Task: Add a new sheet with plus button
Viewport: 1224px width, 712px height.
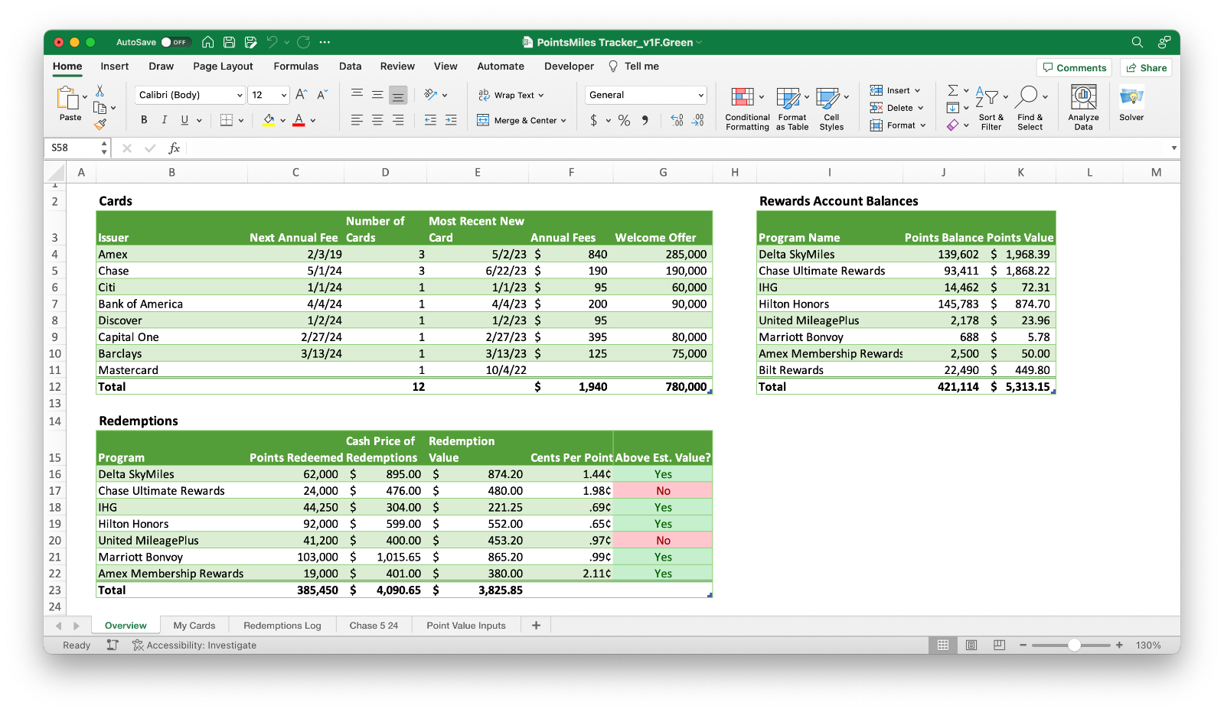Action: pos(536,626)
